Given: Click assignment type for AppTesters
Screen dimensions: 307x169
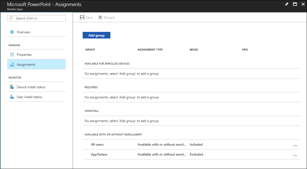Looking at the screenshot, I should click(x=162, y=154).
